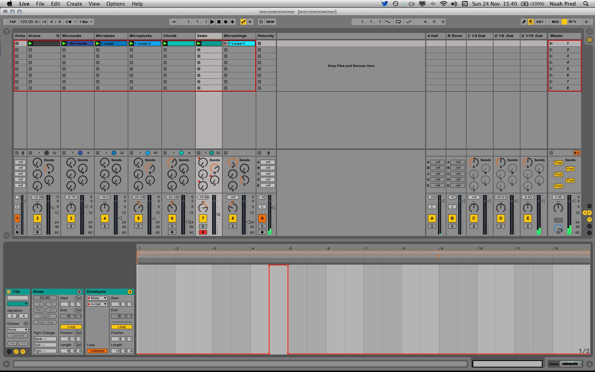Image resolution: width=595 pixels, height=372 pixels.
Task: Solo the Chords track
Action: click(172, 226)
